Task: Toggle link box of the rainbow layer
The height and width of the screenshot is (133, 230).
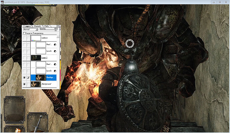Action: pos(28,38)
